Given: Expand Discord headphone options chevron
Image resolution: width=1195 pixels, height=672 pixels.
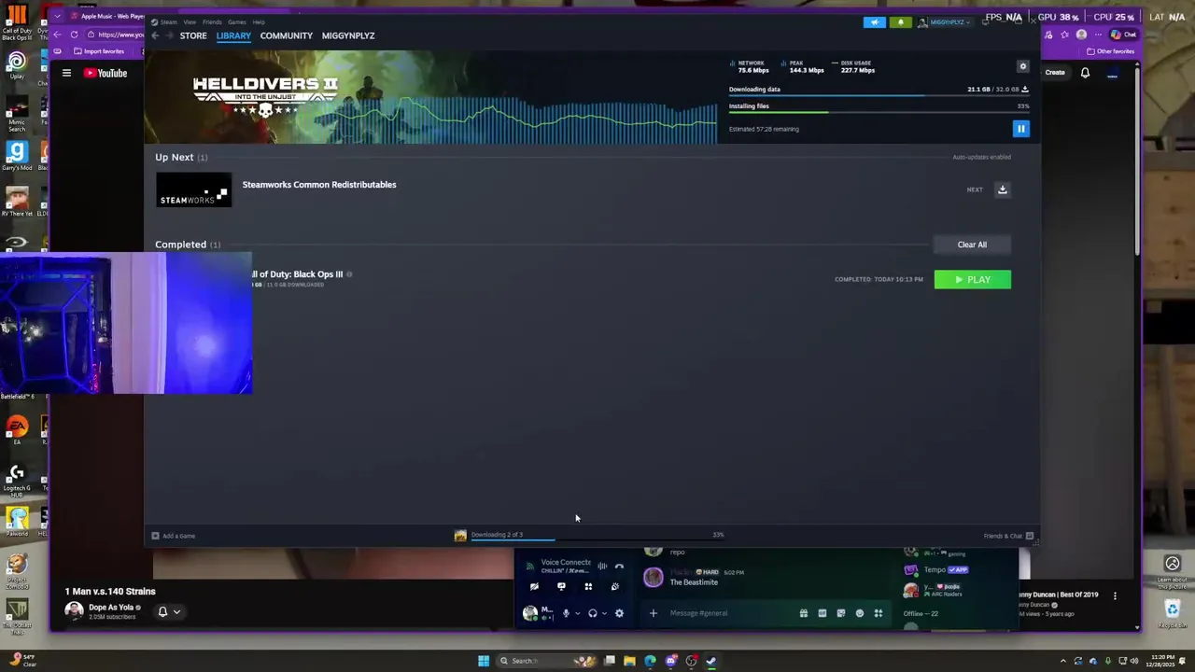Looking at the screenshot, I should click(604, 613).
